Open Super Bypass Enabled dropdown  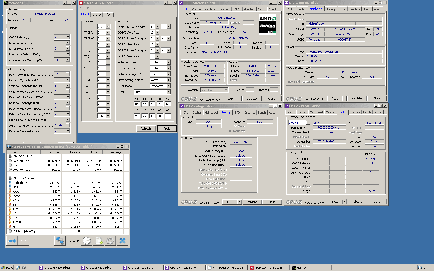(168, 68)
